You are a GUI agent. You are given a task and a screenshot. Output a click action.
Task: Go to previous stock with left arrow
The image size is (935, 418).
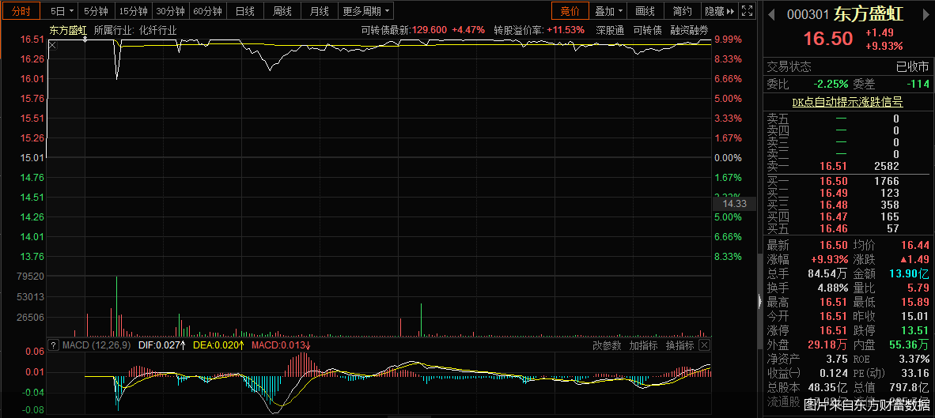point(771,14)
